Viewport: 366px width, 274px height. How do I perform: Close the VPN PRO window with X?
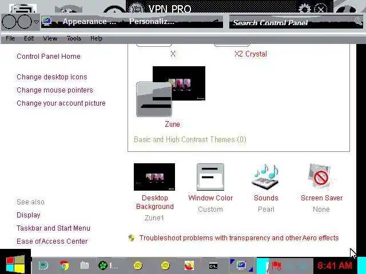pyautogui.click(x=320, y=9)
